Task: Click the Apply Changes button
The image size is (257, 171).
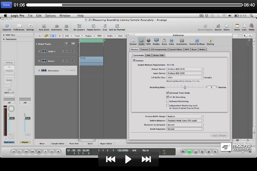Action: (x=219, y=135)
